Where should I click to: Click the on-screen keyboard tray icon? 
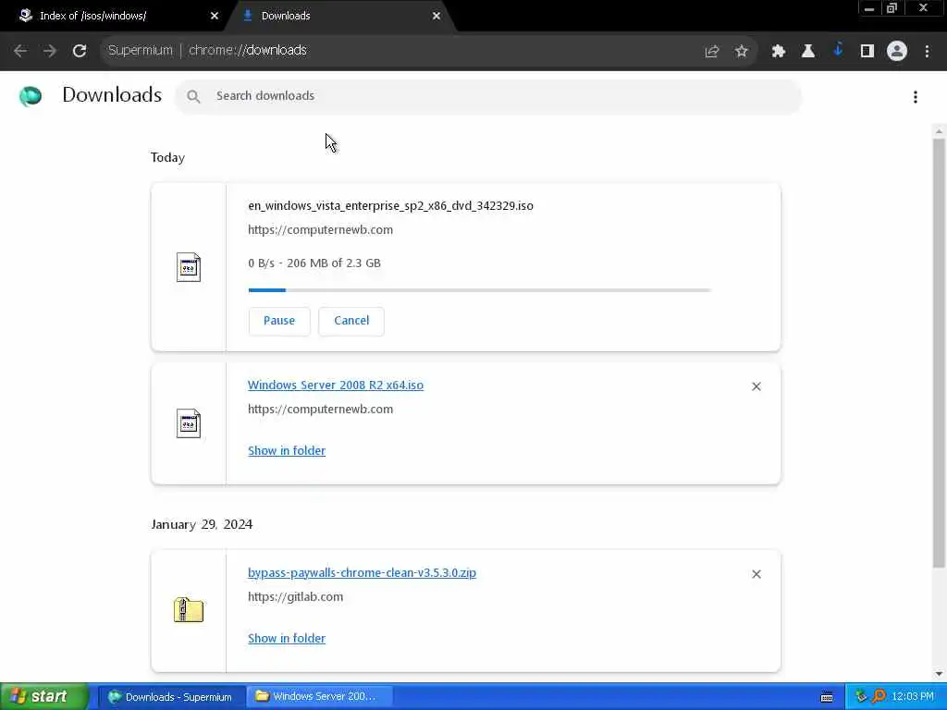tap(827, 697)
